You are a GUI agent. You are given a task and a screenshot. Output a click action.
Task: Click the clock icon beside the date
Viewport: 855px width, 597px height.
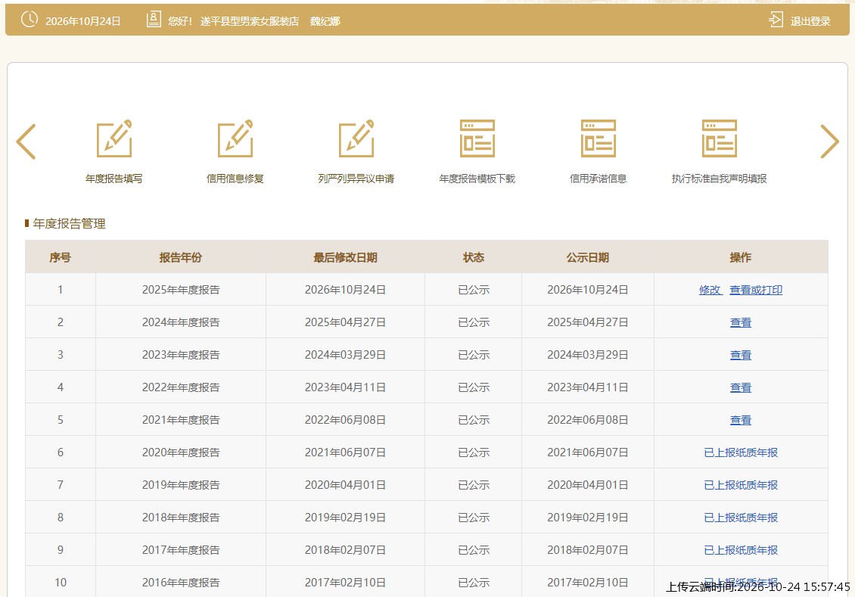pyautogui.click(x=30, y=19)
